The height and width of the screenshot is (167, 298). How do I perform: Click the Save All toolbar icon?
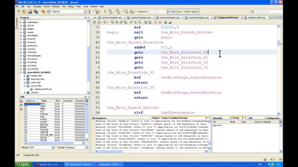(36, 12)
